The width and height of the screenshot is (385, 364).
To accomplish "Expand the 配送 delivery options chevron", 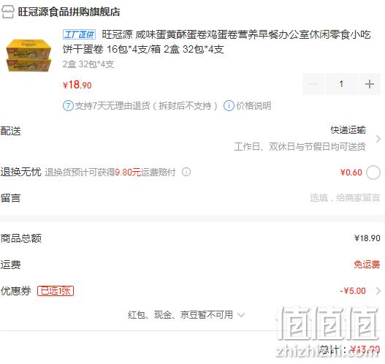I will pyautogui.click(x=378, y=139).
